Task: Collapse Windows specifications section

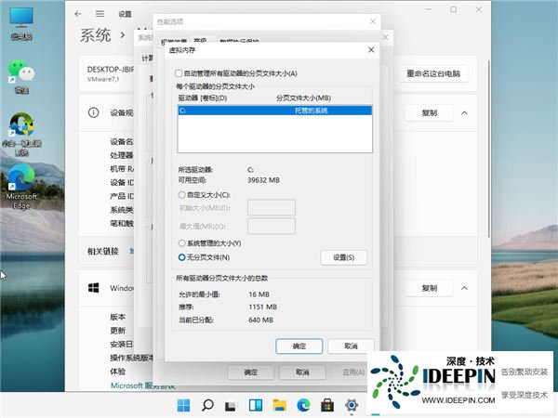Action: (464, 288)
